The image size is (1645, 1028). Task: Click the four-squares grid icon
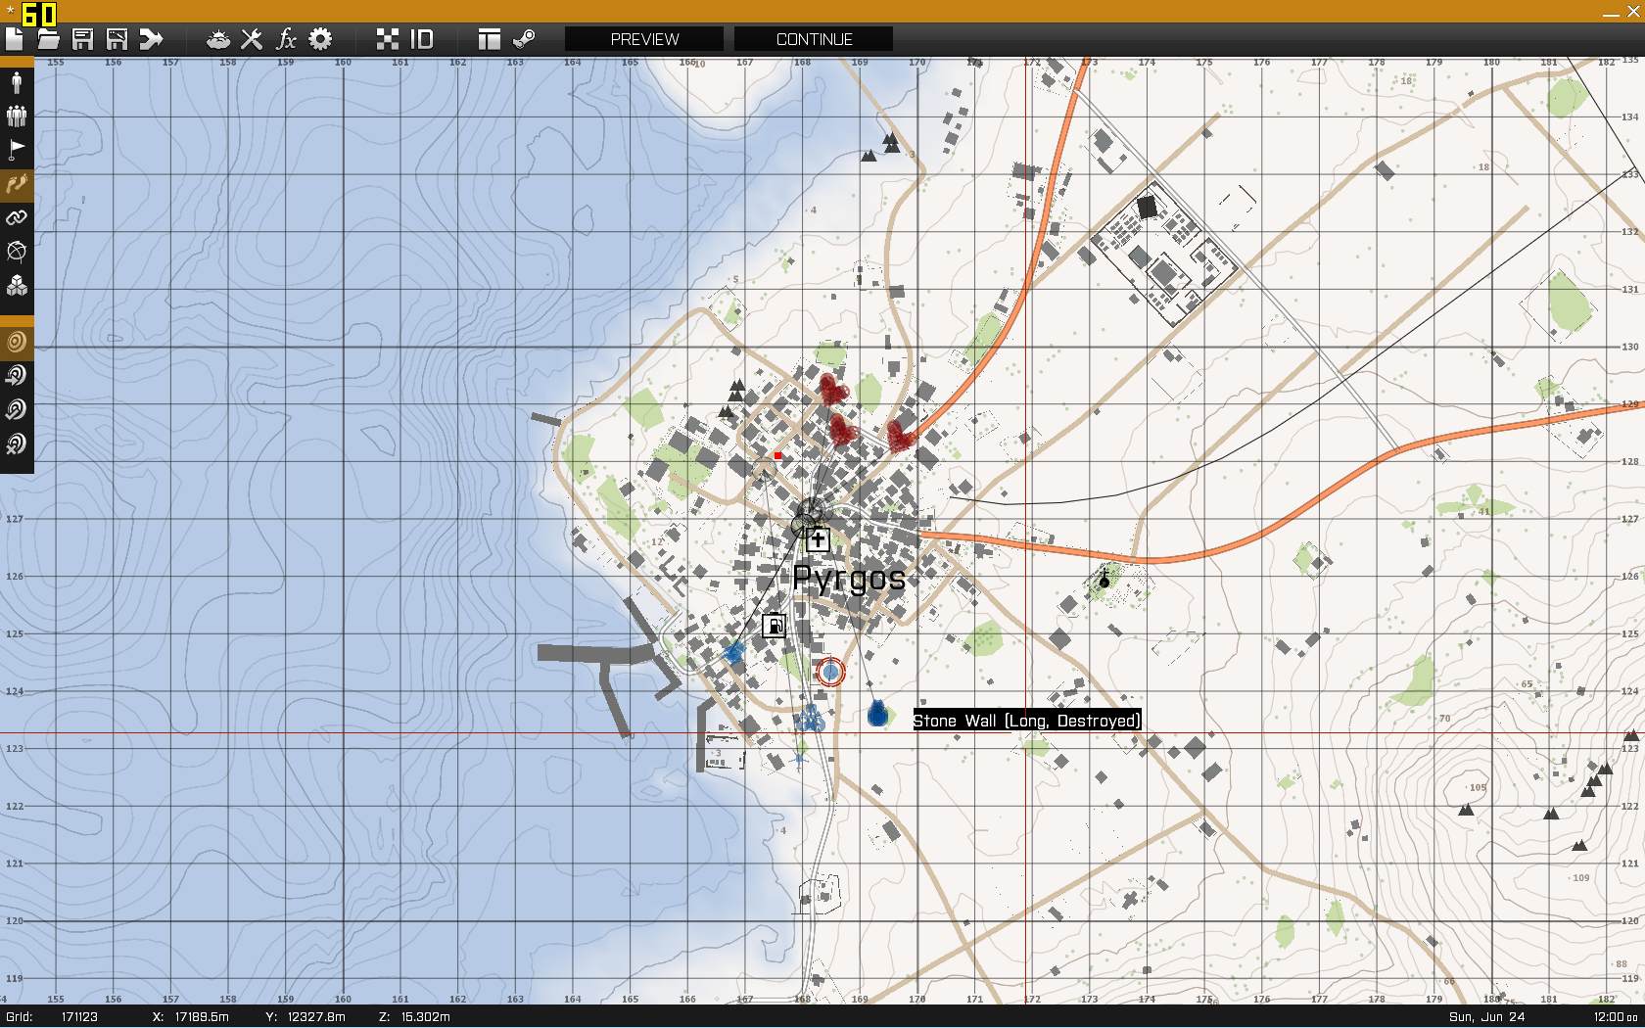coord(388,39)
